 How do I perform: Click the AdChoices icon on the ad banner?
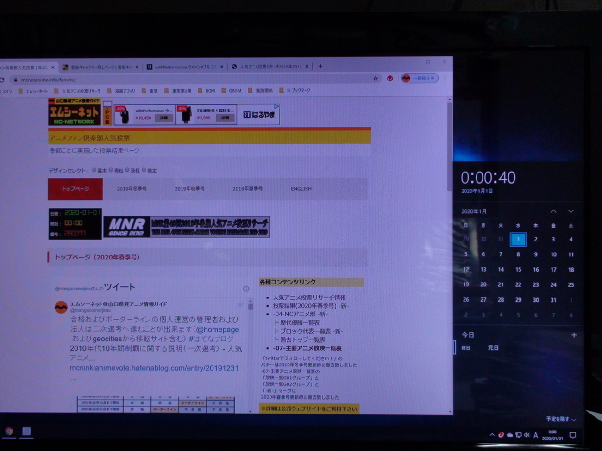(x=276, y=106)
